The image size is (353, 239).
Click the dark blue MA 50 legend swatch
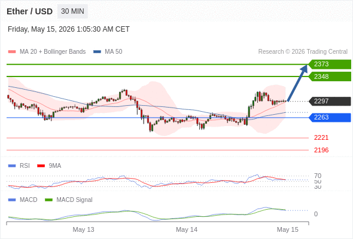tap(97, 52)
